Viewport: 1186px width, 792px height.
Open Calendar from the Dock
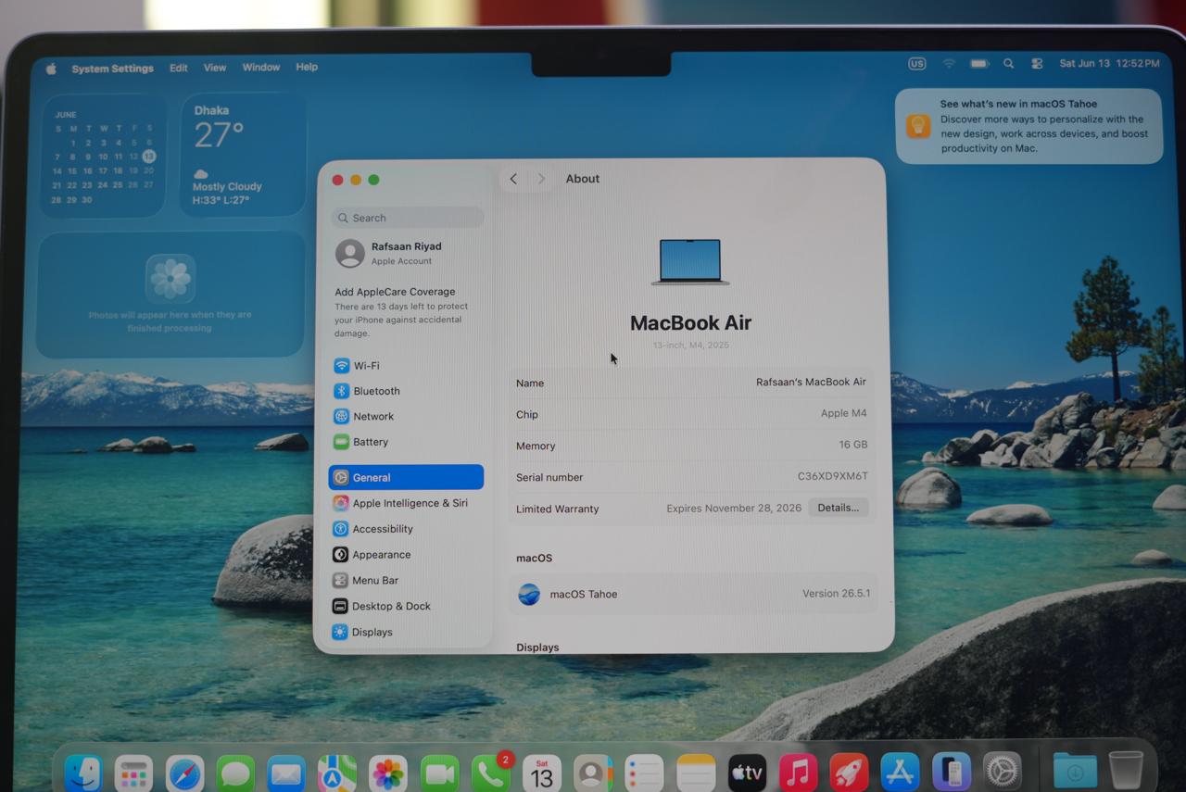542,773
